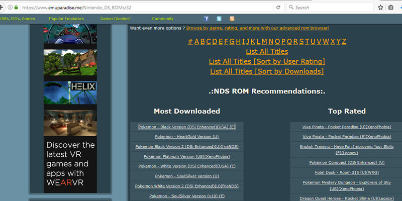Image resolution: width=402 pixels, height=201 pixels.
Task: Click the racing cockpit VR ad thumbnail
Action: point(70,34)
